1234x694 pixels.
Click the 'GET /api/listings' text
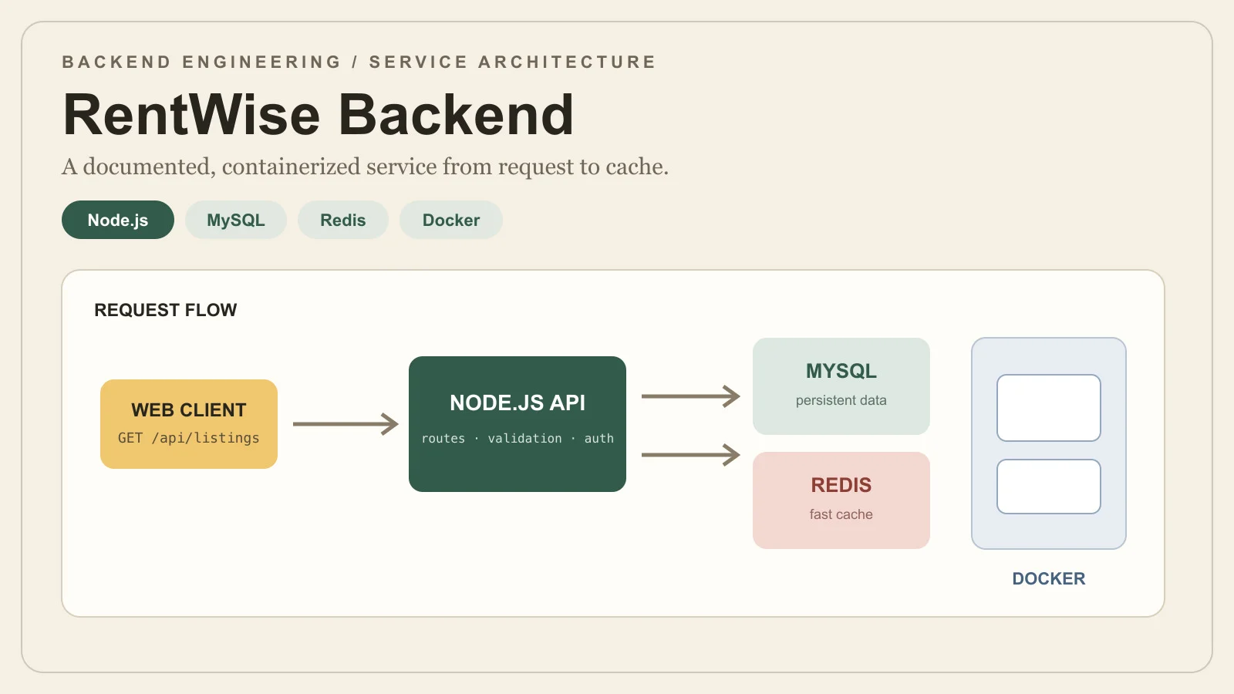189,438
